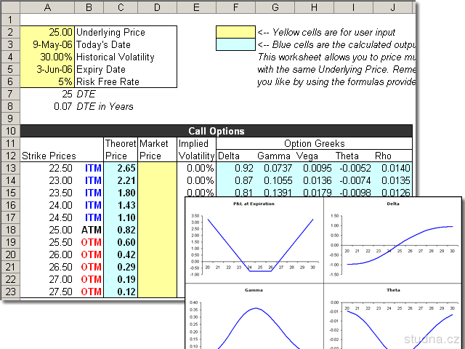This screenshot has height=349, width=465.
Task: Click the theoretical price 2.65 cell
Action: coord(120,168)
